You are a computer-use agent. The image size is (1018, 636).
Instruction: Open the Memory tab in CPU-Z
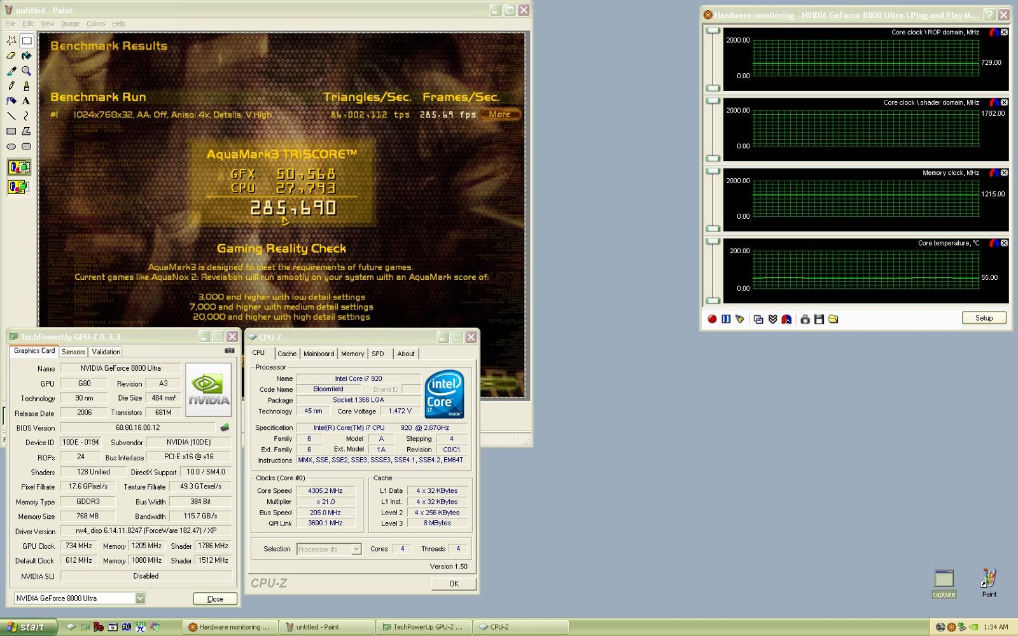click(x=352, y=354)
